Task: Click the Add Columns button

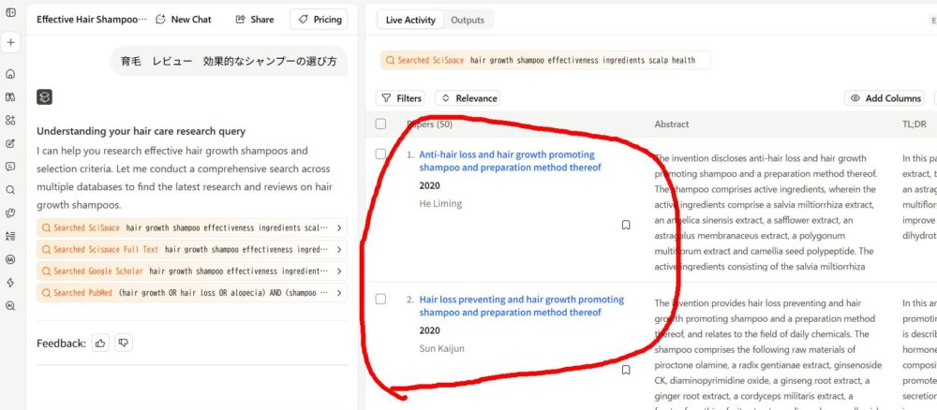Action: (885, 98)
